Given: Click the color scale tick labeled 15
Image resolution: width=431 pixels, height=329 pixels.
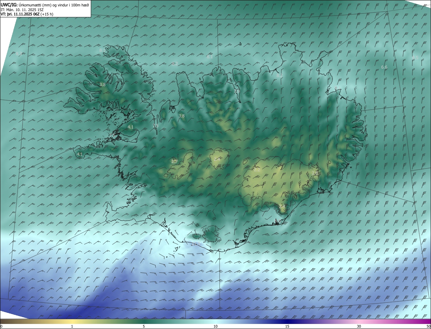Looking at the screenshot, I should pyautogui.click(x=287, y=326).
